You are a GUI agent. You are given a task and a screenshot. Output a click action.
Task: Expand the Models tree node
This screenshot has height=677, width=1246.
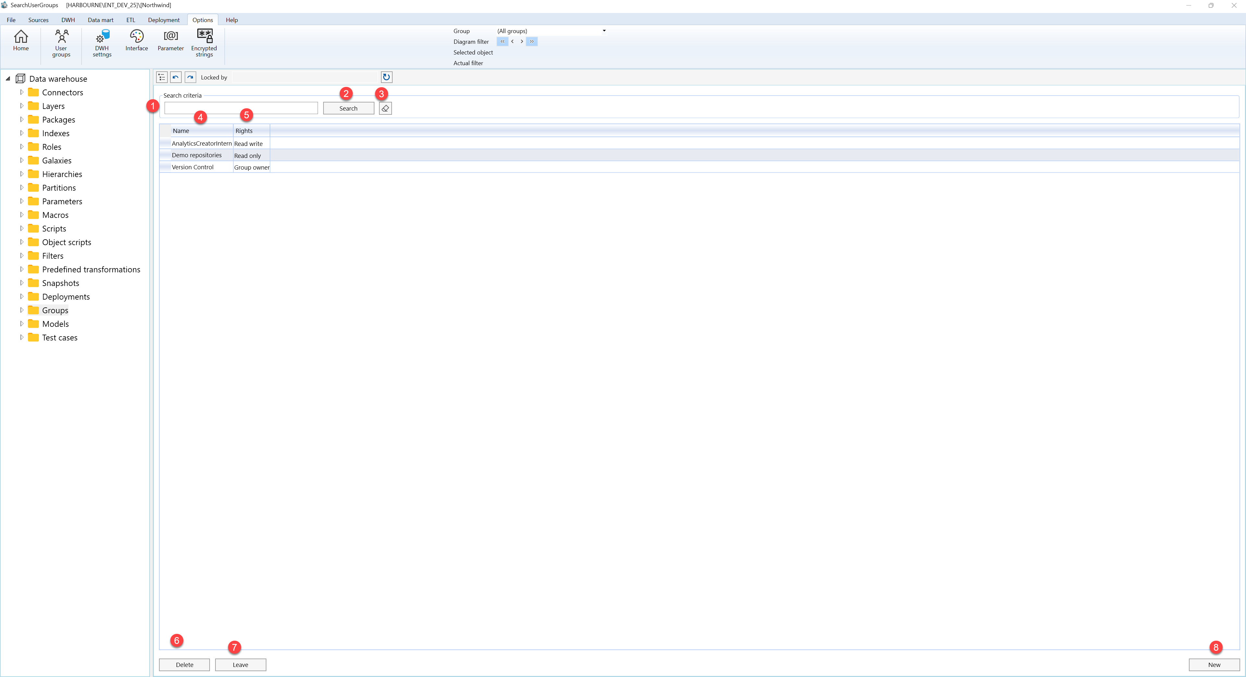coord(21,323)
